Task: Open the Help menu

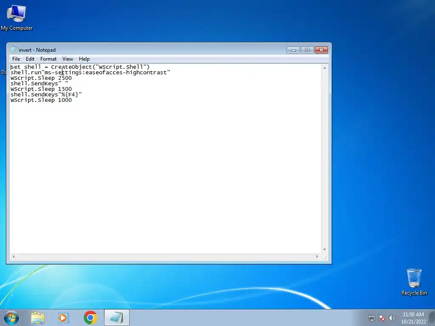Action: click(84, 59)
